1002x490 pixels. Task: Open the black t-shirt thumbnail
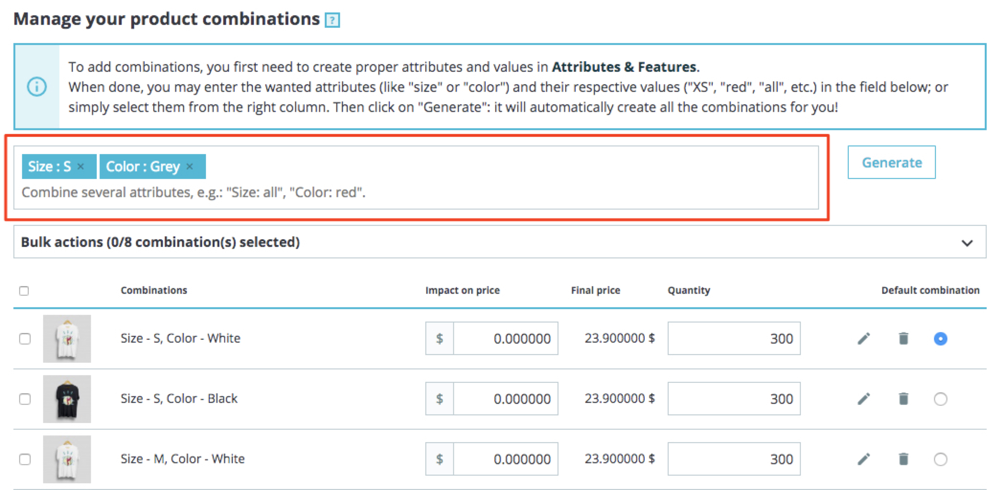(x=67, y=399)
